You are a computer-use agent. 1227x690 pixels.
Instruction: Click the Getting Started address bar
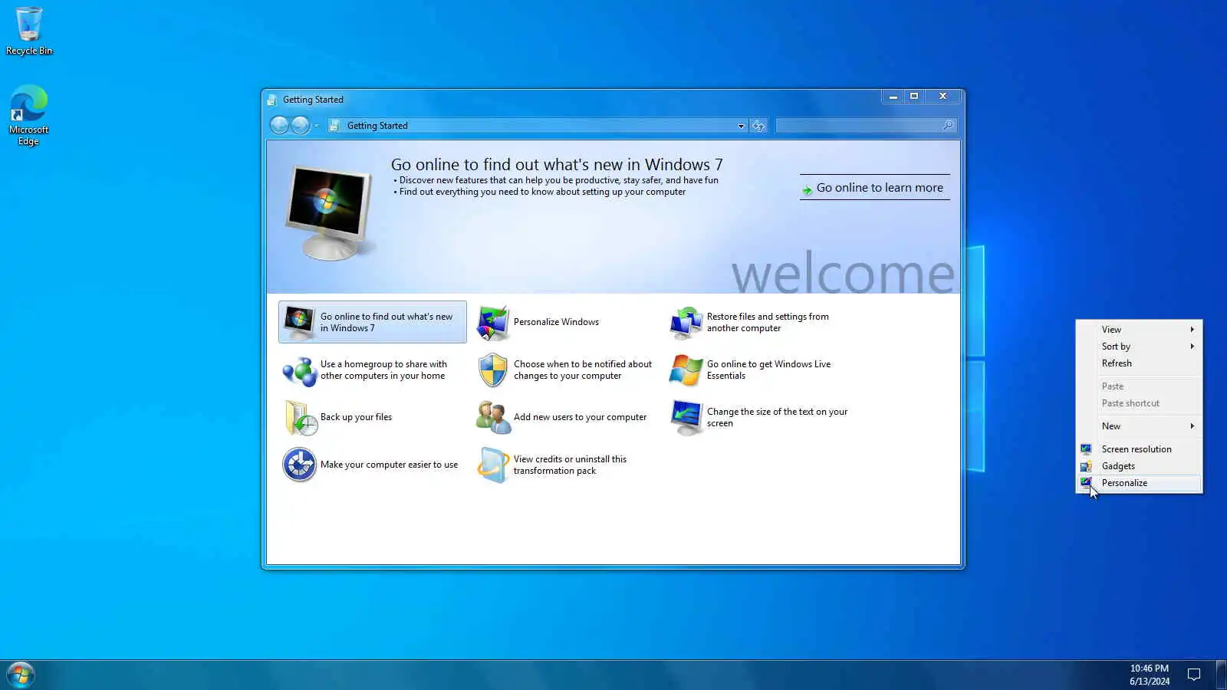click(537, 126)
